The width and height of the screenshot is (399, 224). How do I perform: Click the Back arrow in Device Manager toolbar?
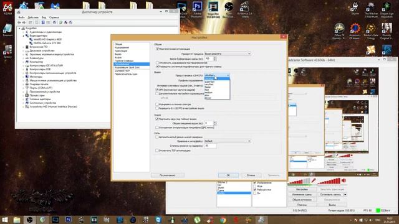pyautogui.click(x=19, y=22)
